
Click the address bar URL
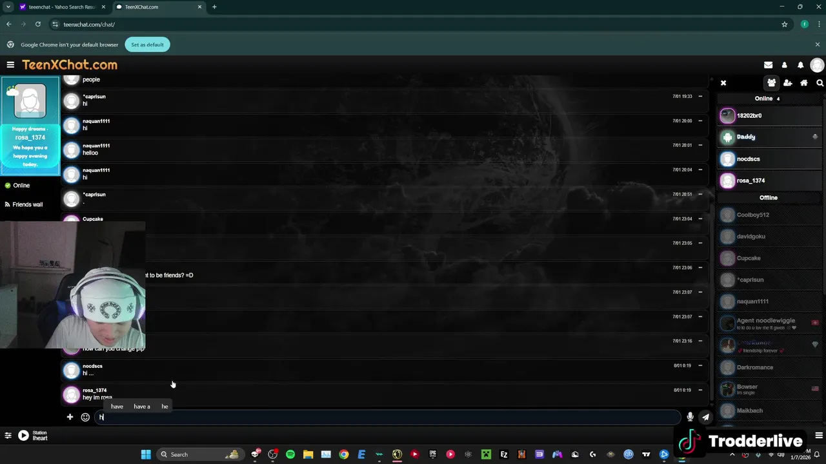click(89, 24)
